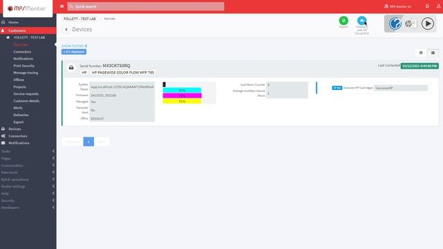
Task: Open the user profile icon
Action: pyautogui.click(x=438, y=6)
